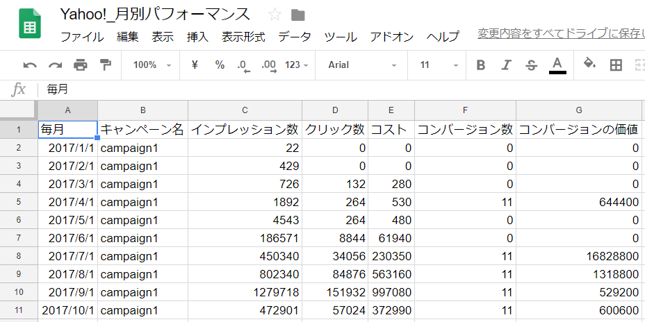
Task: Open データ menu
Action: point(295,37)
